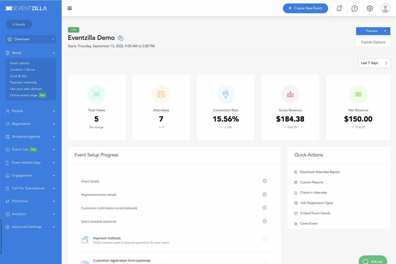Click the Registration/ticket details checkmark
This screenshot has width=396, height=264.
point(265,194)
